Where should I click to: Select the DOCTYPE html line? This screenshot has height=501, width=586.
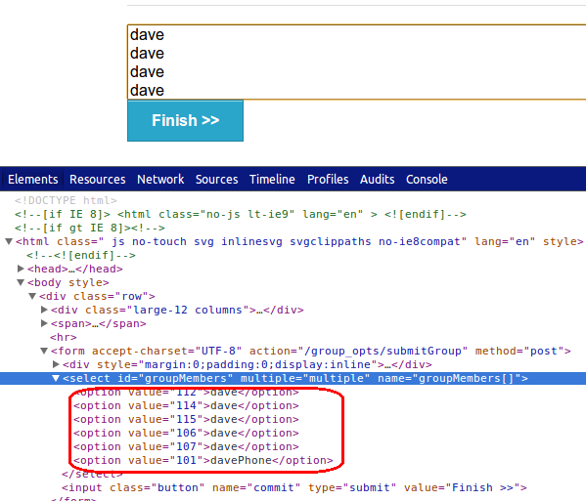(x=66, y=201)
